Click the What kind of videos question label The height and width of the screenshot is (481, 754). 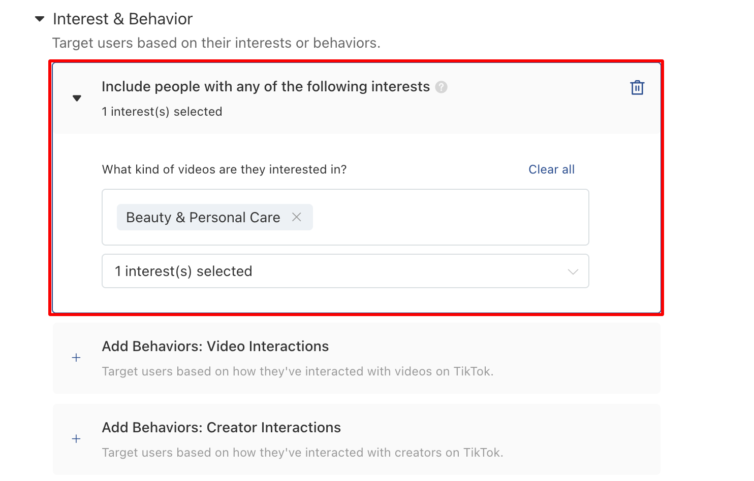click(x=225, y=169)
